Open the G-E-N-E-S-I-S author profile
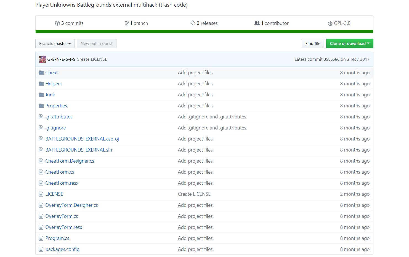 [61, 59]
